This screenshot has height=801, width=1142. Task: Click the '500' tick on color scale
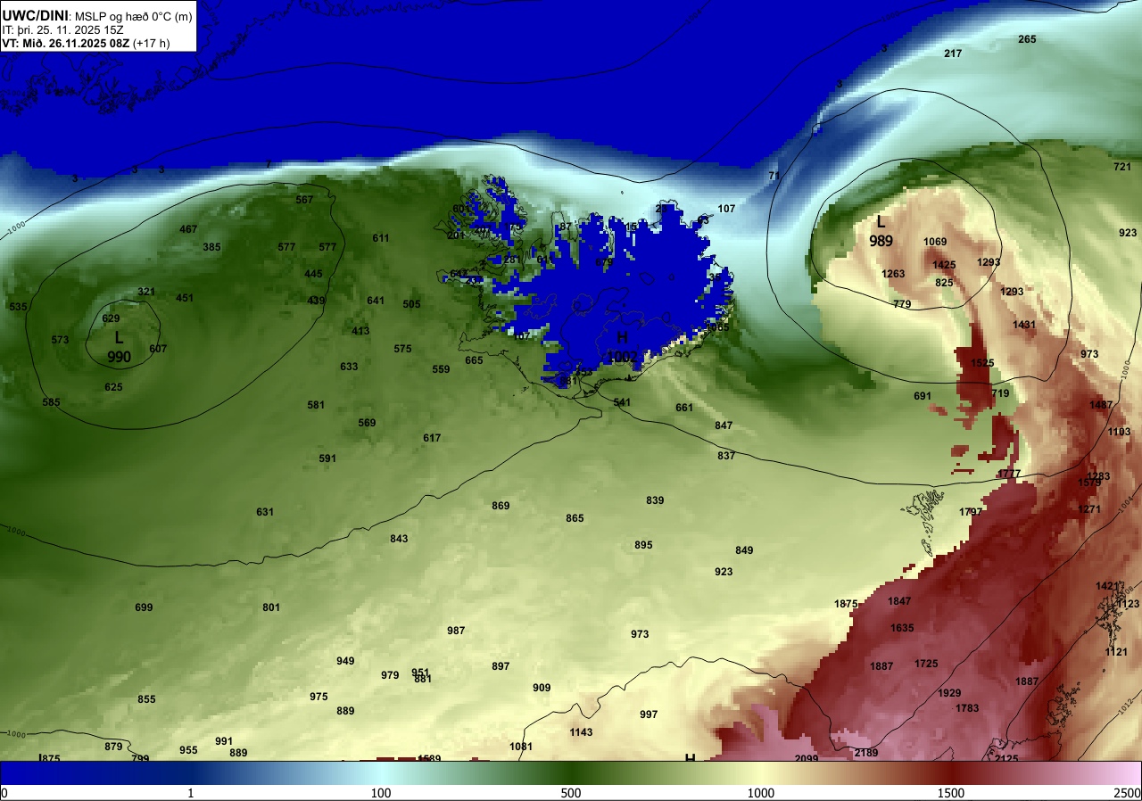(x=571, y=793)
